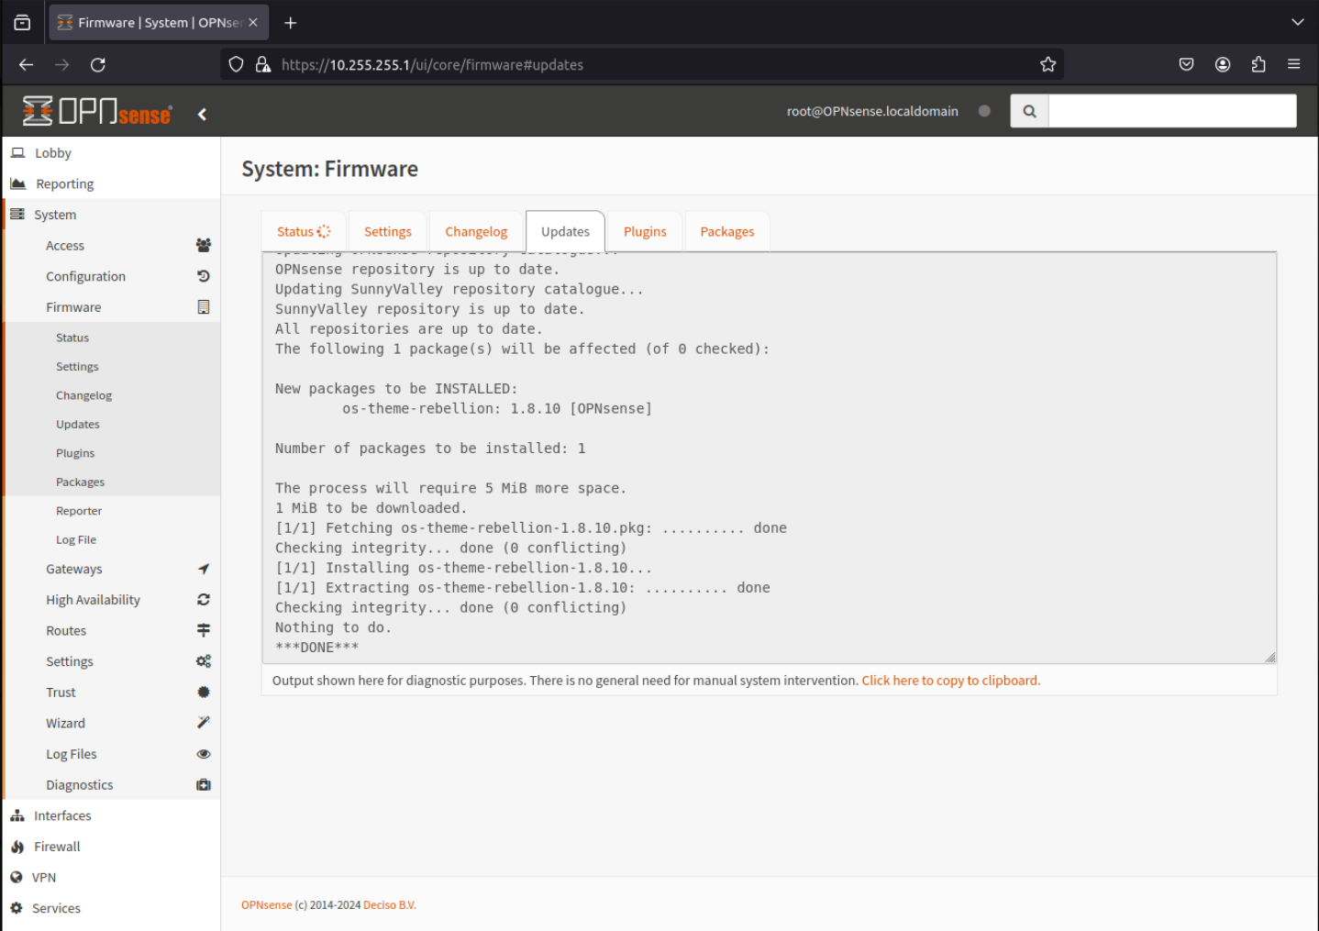Grab the output box resize handle

click(x=1269, y=657)
